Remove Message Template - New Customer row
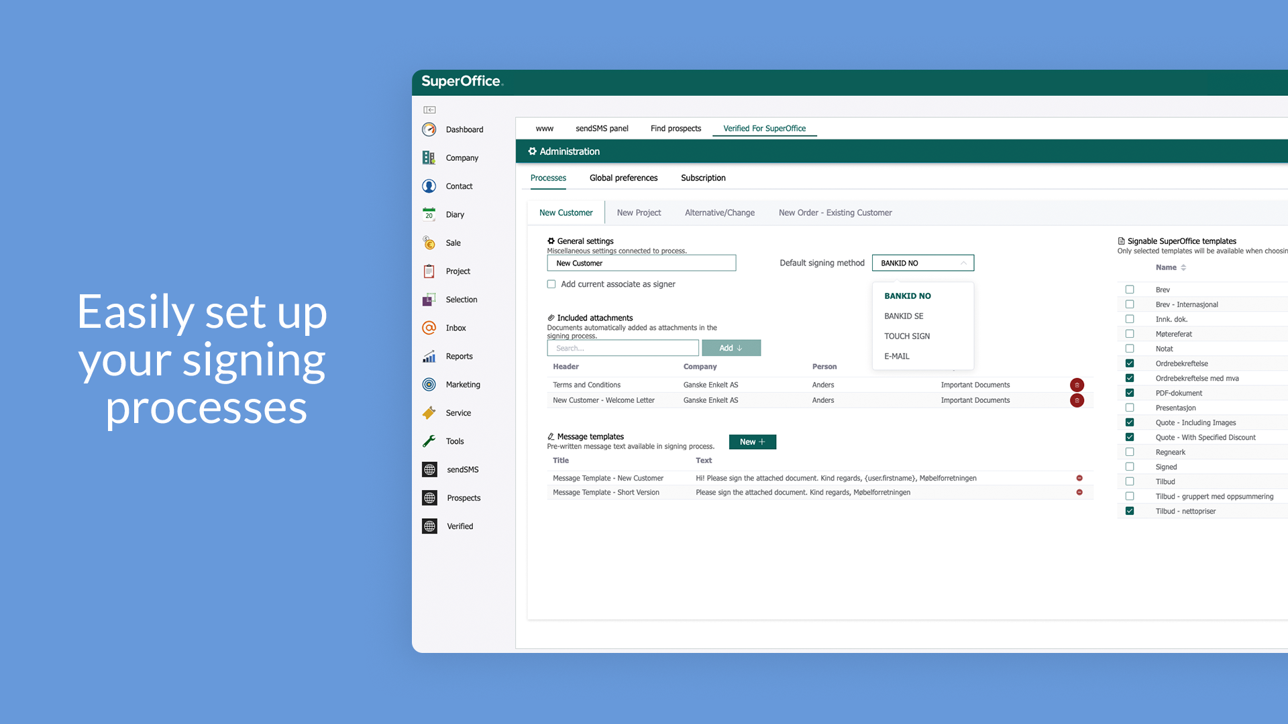Viewport: 1288px width, 724px height. click(x=1079, y=478)
